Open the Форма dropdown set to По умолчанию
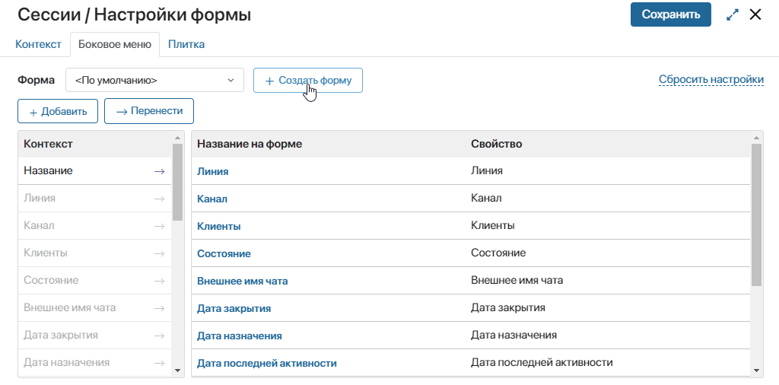 (154, 80)
